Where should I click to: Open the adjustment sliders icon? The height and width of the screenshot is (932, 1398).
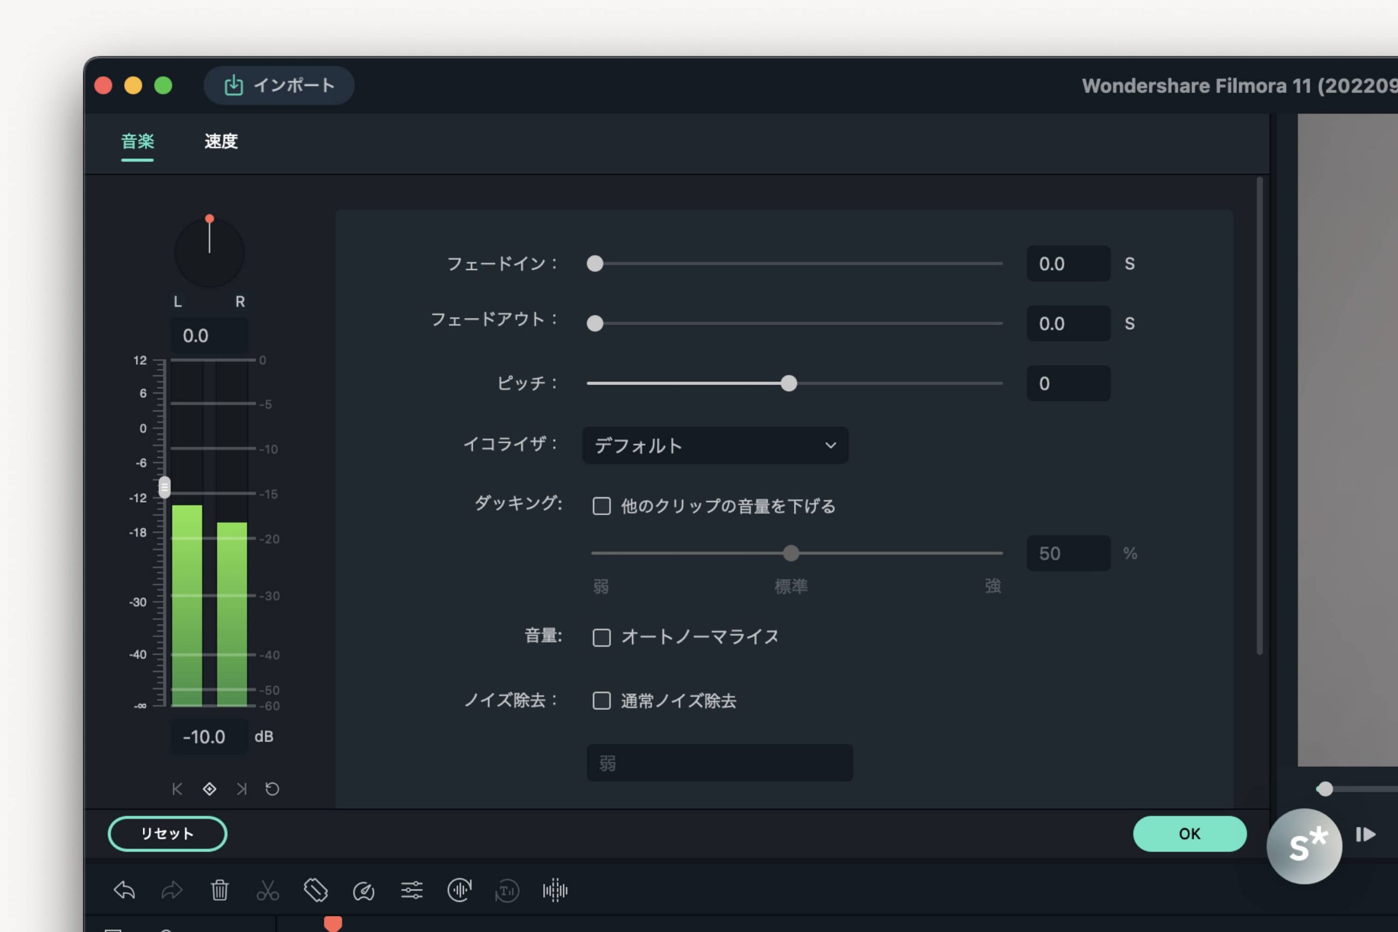[411, 890]
